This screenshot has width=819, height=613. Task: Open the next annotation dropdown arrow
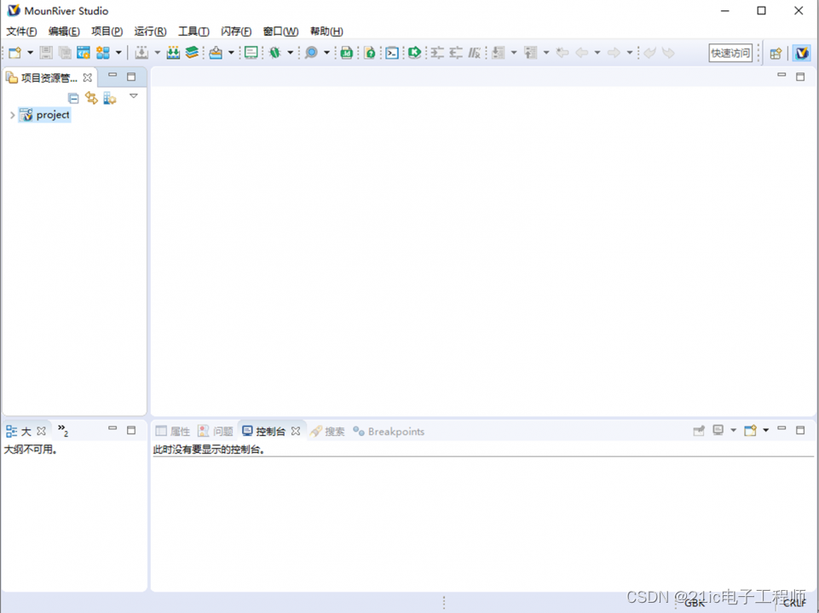coord(514,53)
